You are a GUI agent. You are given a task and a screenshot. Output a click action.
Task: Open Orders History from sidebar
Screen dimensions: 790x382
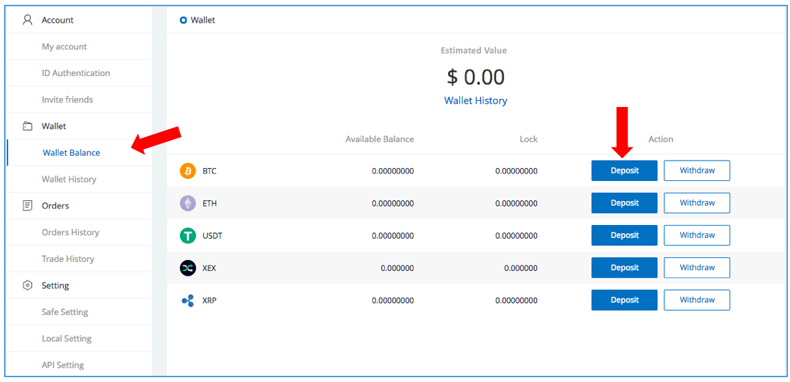coord(71,232)
